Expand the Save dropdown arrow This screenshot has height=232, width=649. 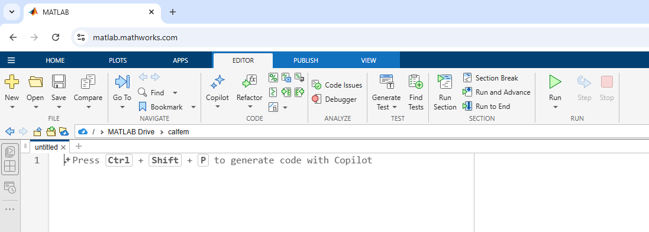(x=59, y=107)
